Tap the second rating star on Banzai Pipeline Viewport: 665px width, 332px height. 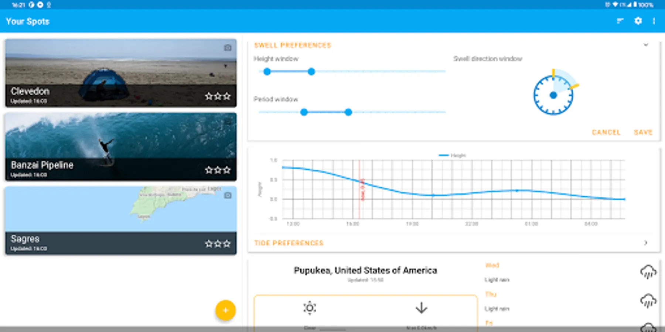coord(218,170)
